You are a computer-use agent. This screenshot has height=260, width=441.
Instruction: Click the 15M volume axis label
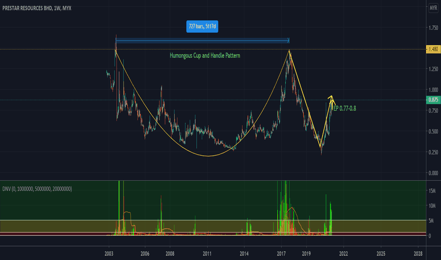(432, 191)
